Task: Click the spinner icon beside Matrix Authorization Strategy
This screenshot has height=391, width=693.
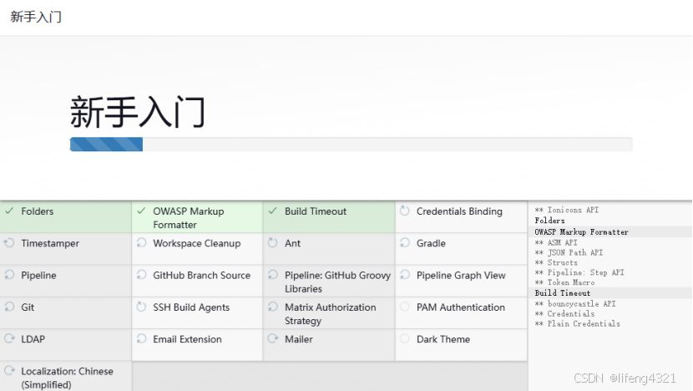Action: coord(273,307)
